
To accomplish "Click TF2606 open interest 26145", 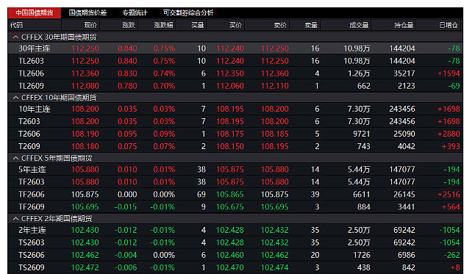I will (404, 194).
